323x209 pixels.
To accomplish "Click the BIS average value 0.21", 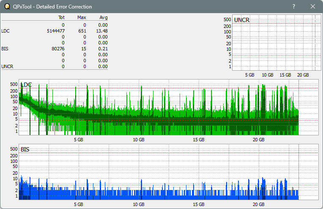I will [x=103, y=49].
